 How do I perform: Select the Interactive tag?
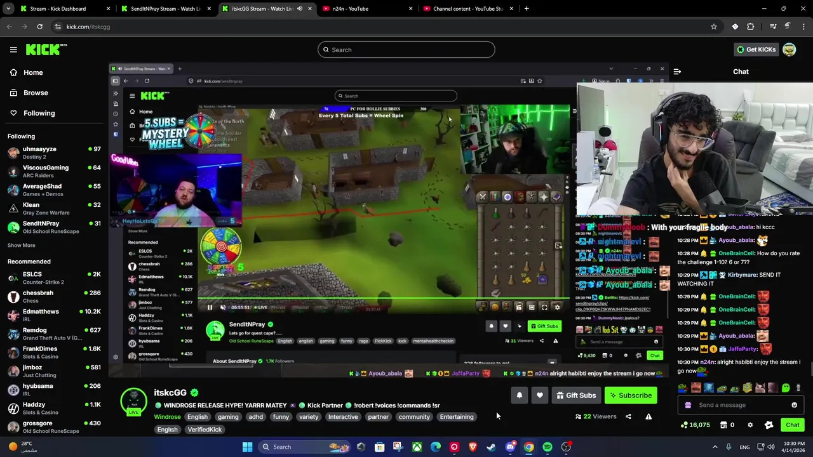point(343,417)
